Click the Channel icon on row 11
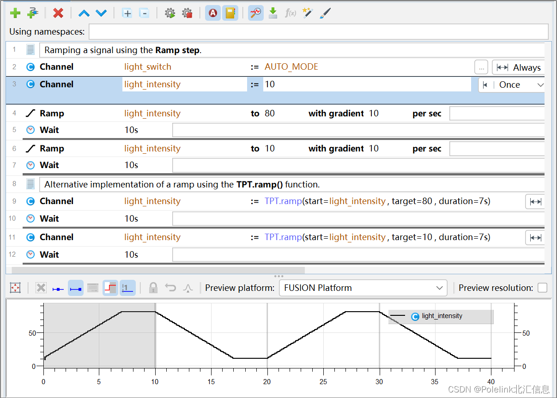 point(30,237)
